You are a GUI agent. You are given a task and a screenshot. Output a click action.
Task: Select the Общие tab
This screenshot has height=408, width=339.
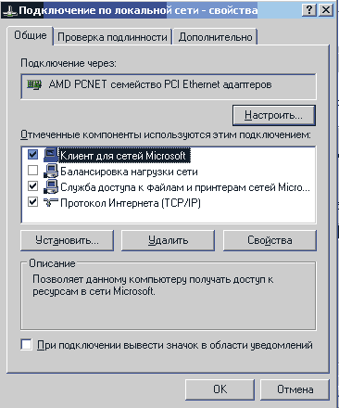tap(31, 35)
